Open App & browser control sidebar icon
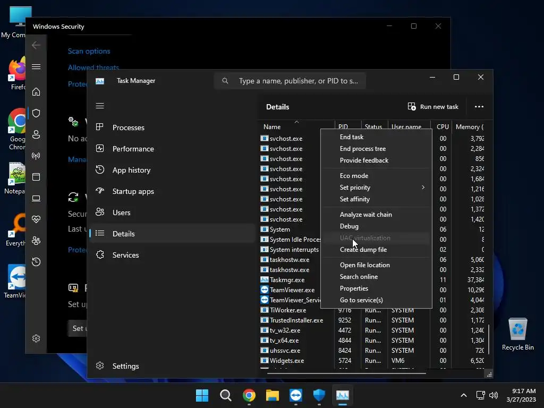The image size is (544, 408). (36, 177)
